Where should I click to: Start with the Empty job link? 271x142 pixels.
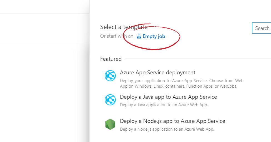click(154, 36)
